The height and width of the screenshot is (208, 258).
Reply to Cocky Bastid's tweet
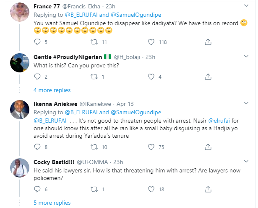[x=37, y=190]
